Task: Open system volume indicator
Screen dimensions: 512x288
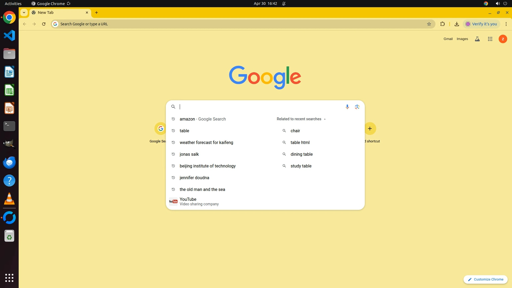Action: pyautogui.click(x=497, y=3)
